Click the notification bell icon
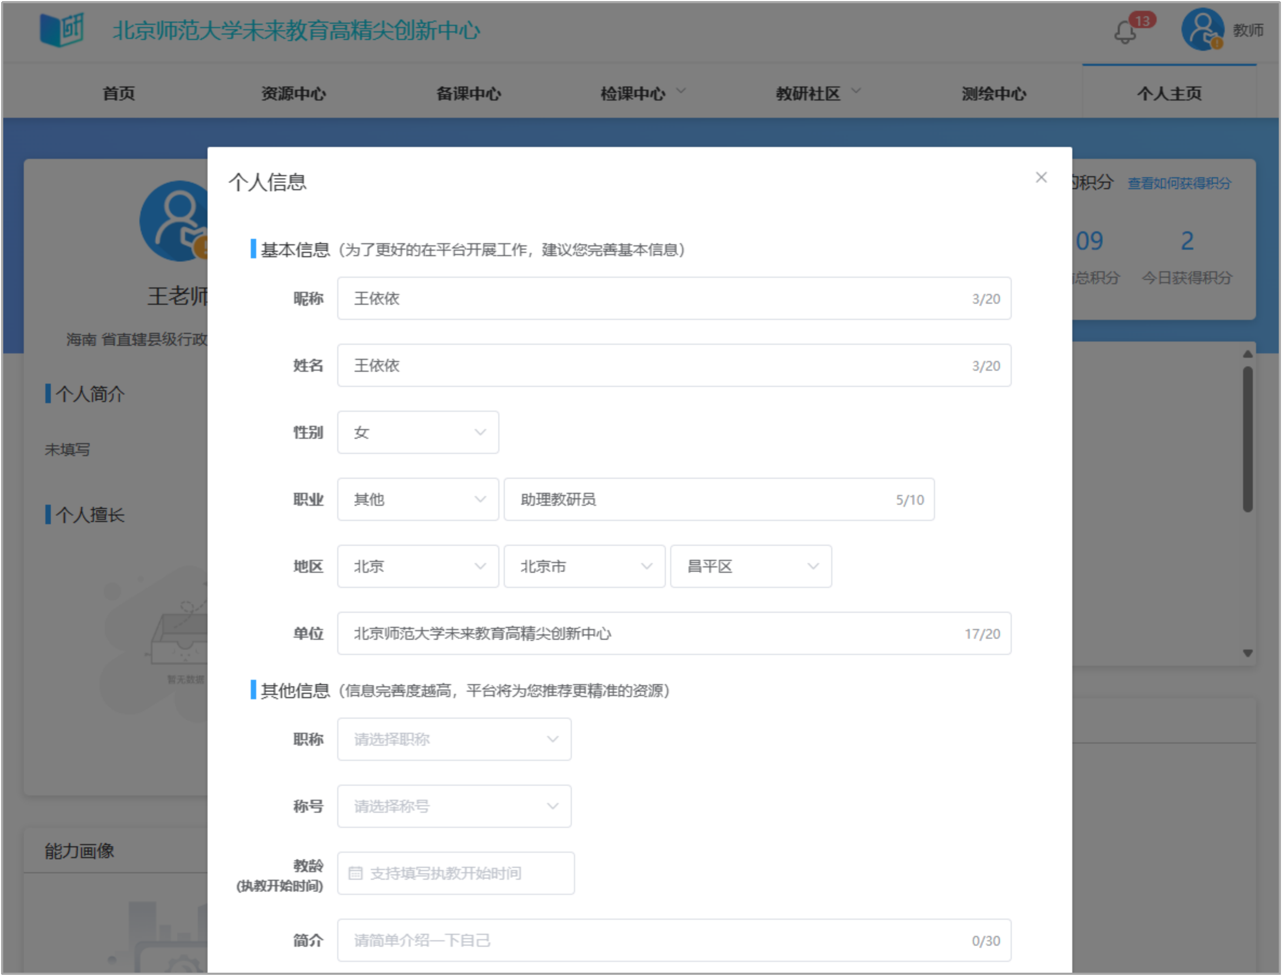 1125,32
